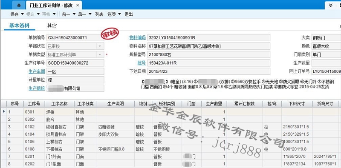
Task: Open the 前一 dropdown arrow
Action: click(74, 14)
